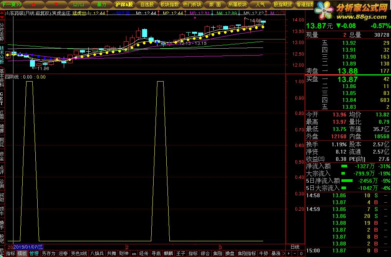Click the red up-arrow at chart's left top corner
391x257 pixels.
pos(2,13)
